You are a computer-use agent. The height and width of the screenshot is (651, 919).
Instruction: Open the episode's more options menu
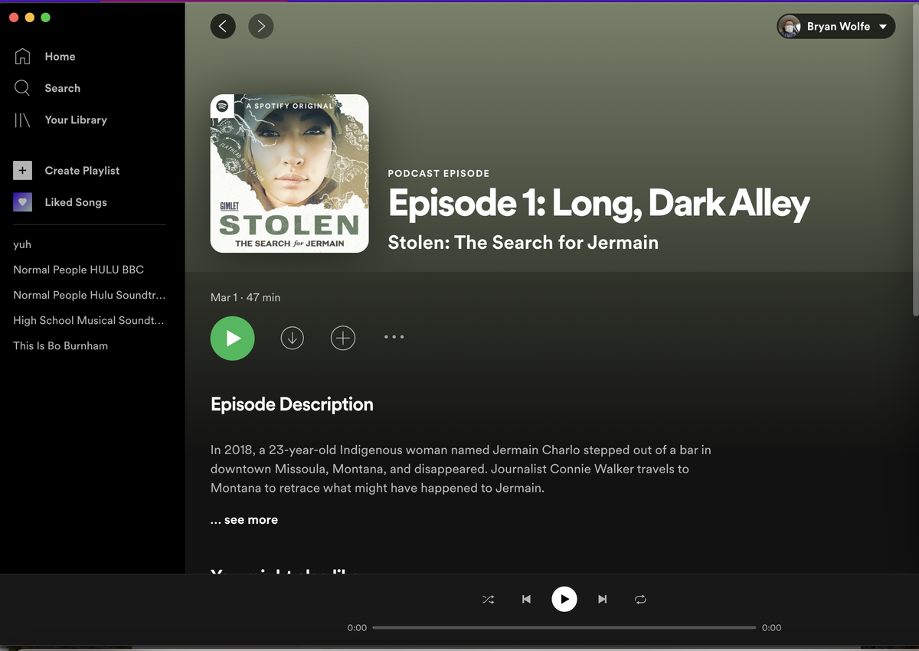click(394, 337)
